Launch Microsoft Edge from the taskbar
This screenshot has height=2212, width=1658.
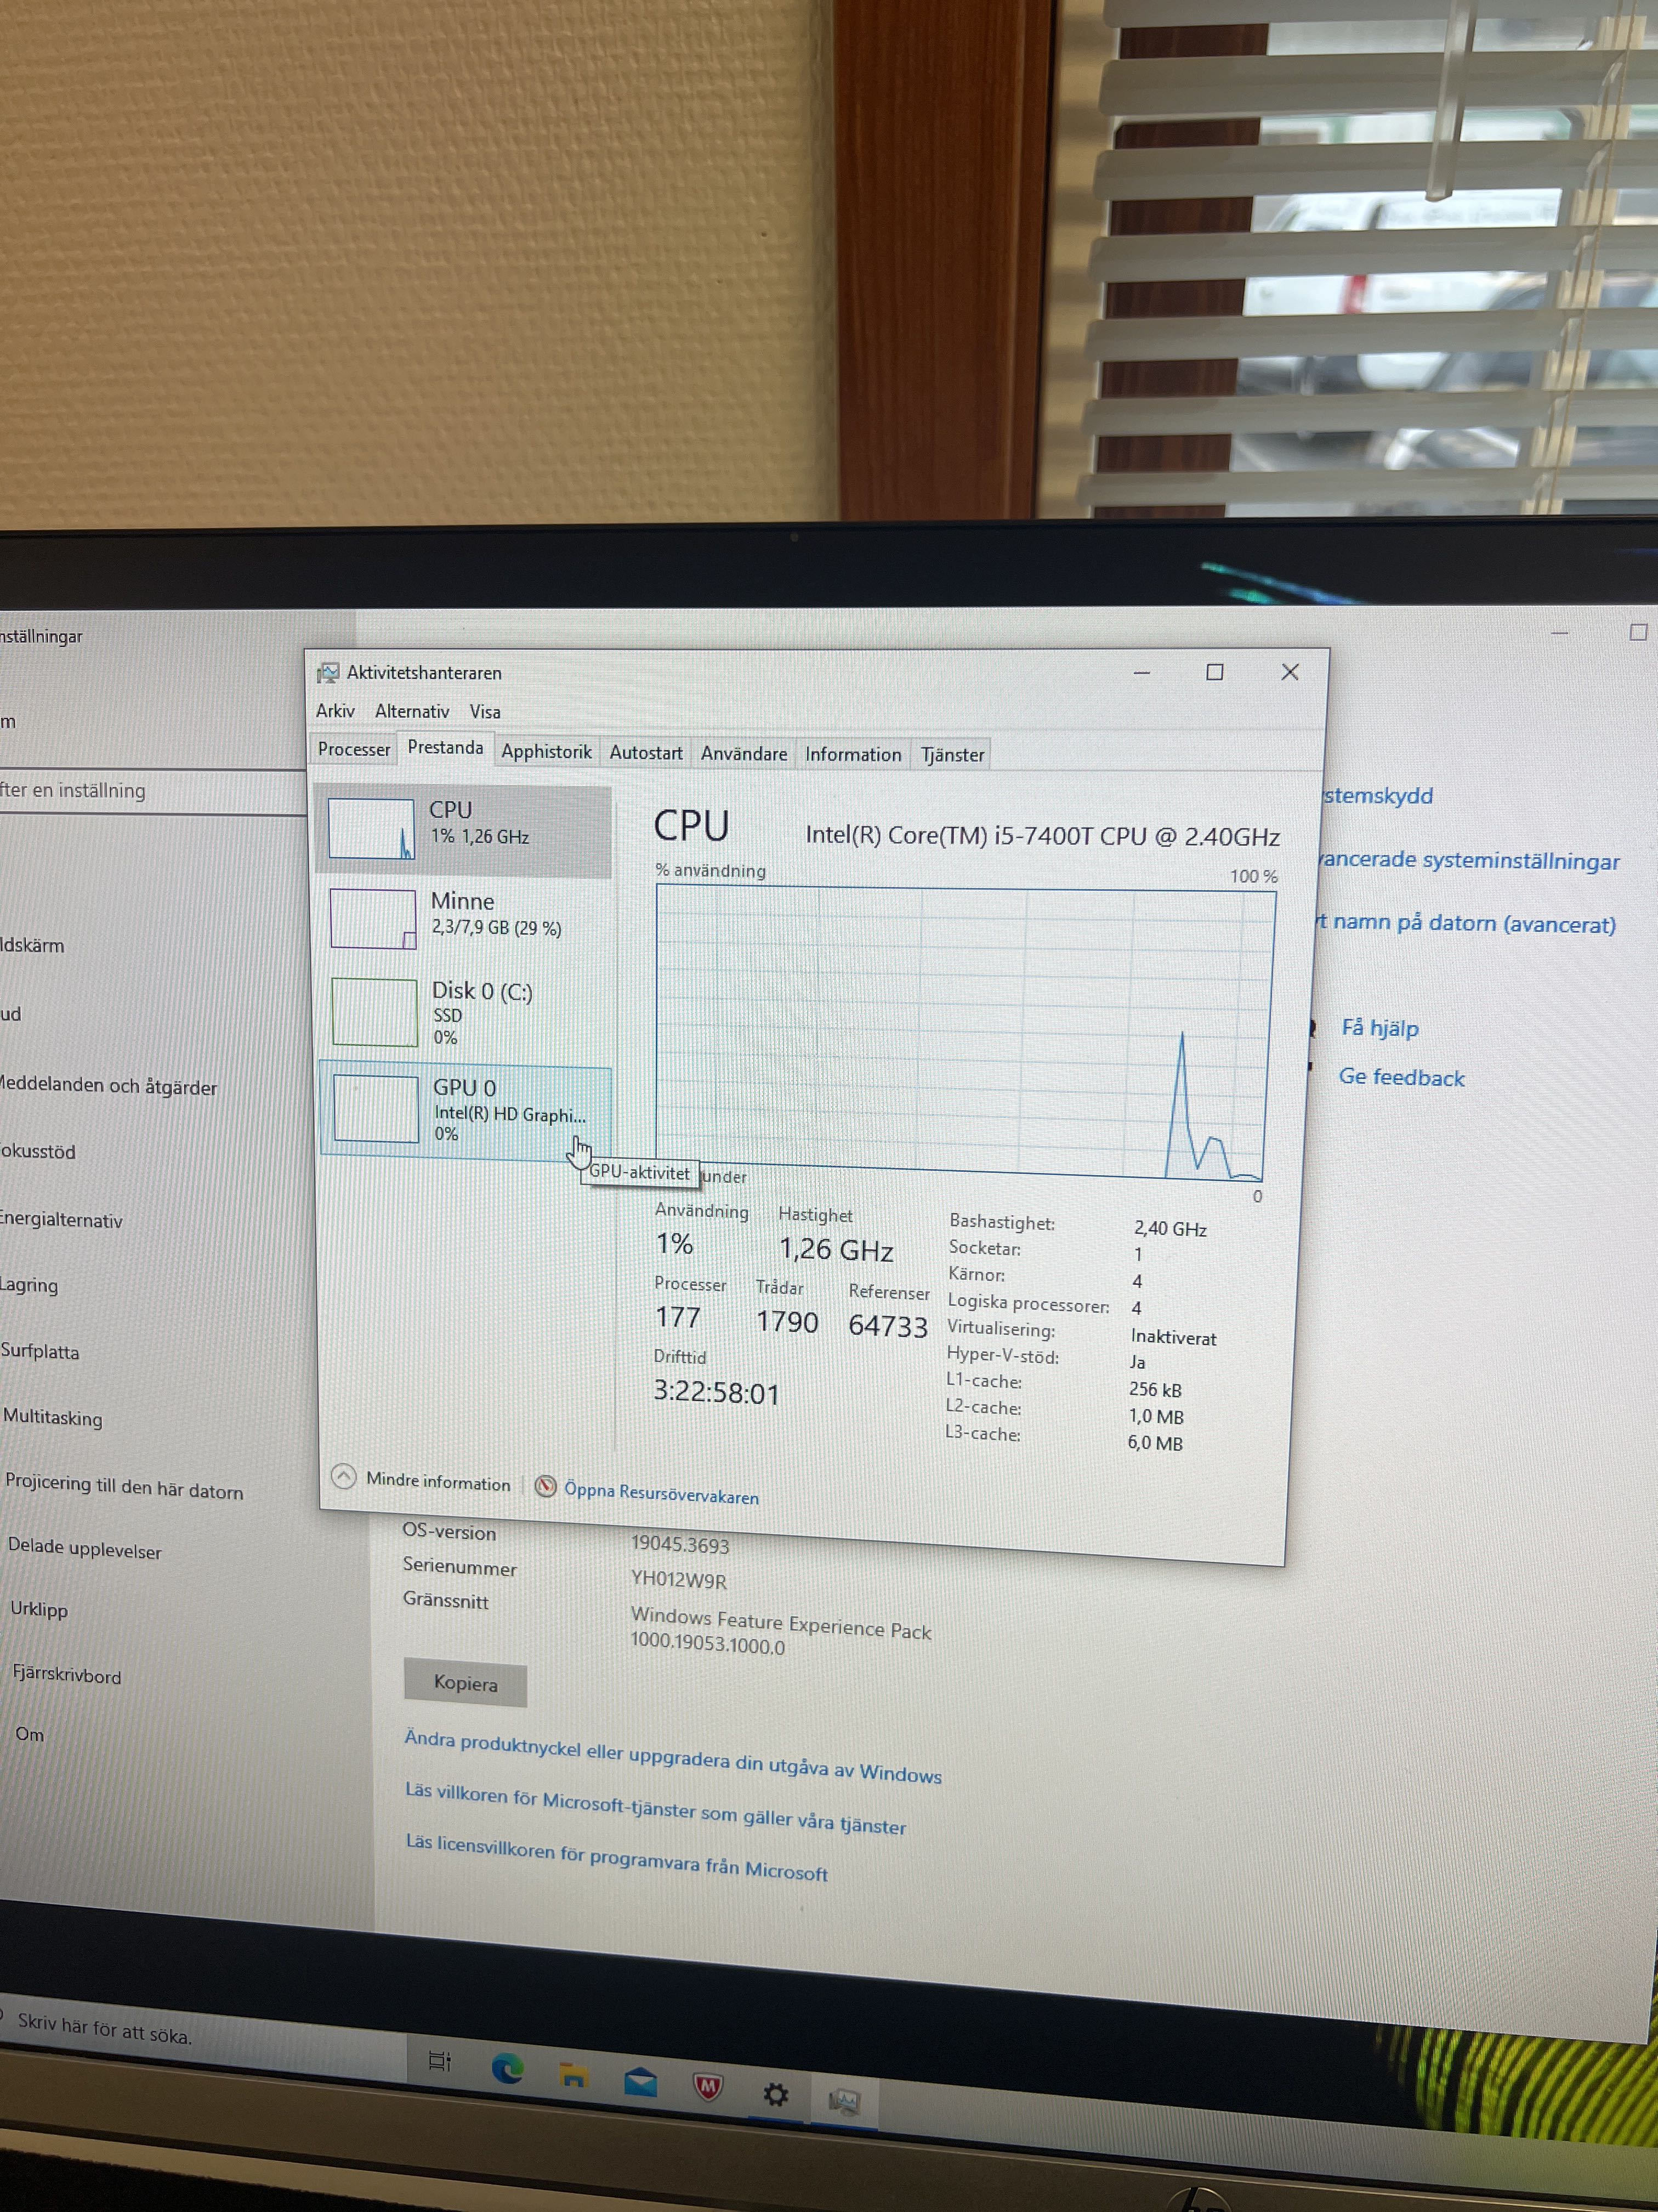[507, 2069]
